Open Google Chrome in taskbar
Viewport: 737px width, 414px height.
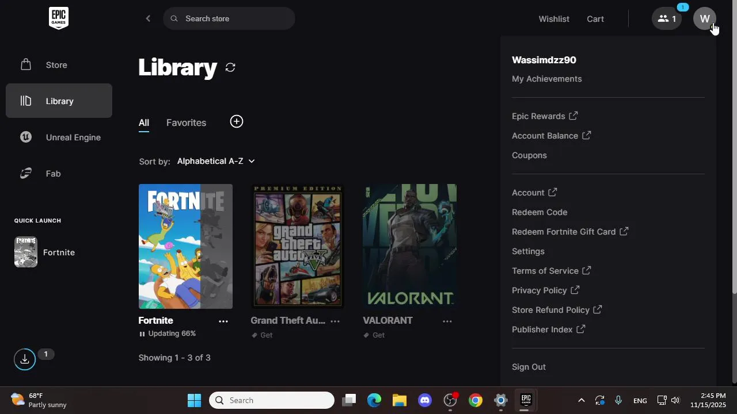tap(476, 400)
